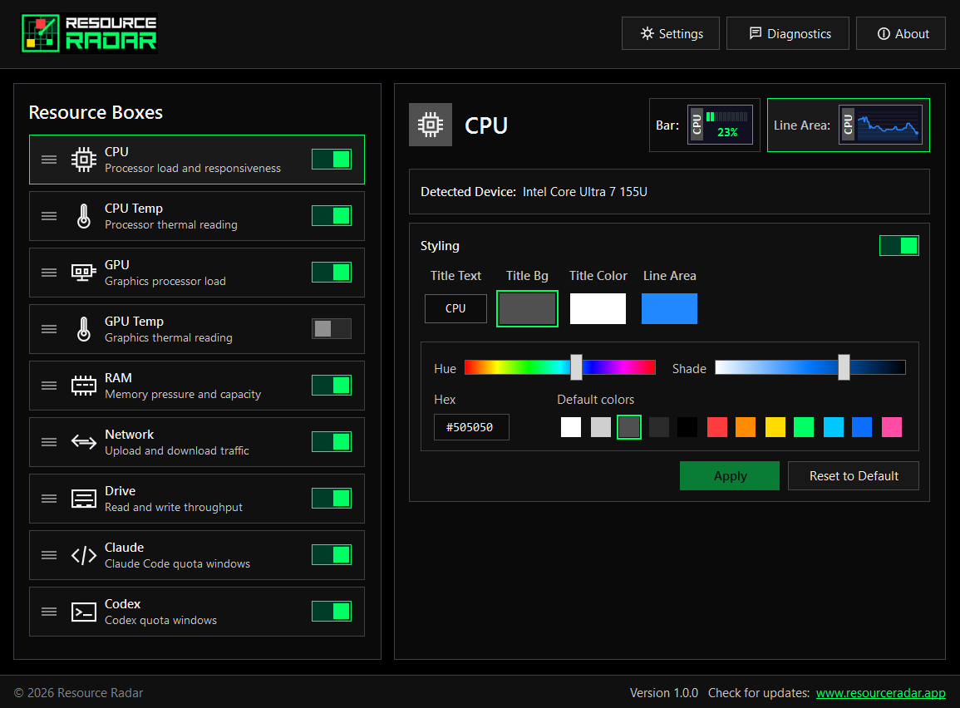Pick the light gray default color
960x708 pixels.
601,427
